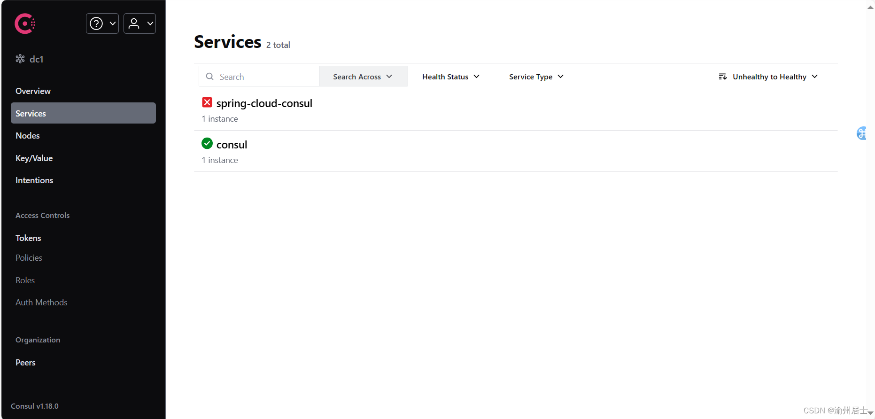Click the red critical status icon for spring-cloud-consul
This screenshot has width=875, height=419.
coord(207,102)
